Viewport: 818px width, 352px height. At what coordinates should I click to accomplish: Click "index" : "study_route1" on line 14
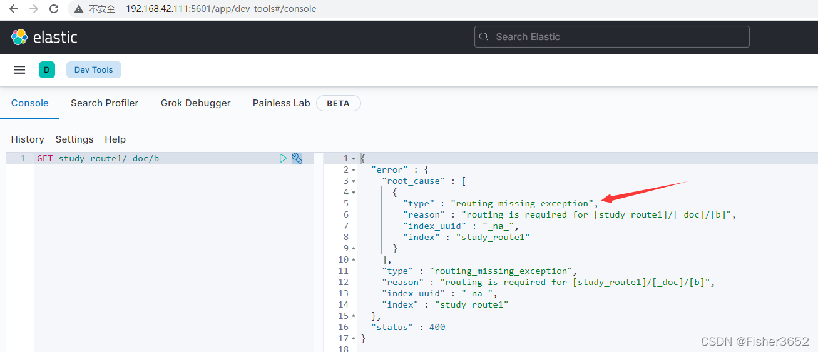point(445,304)
